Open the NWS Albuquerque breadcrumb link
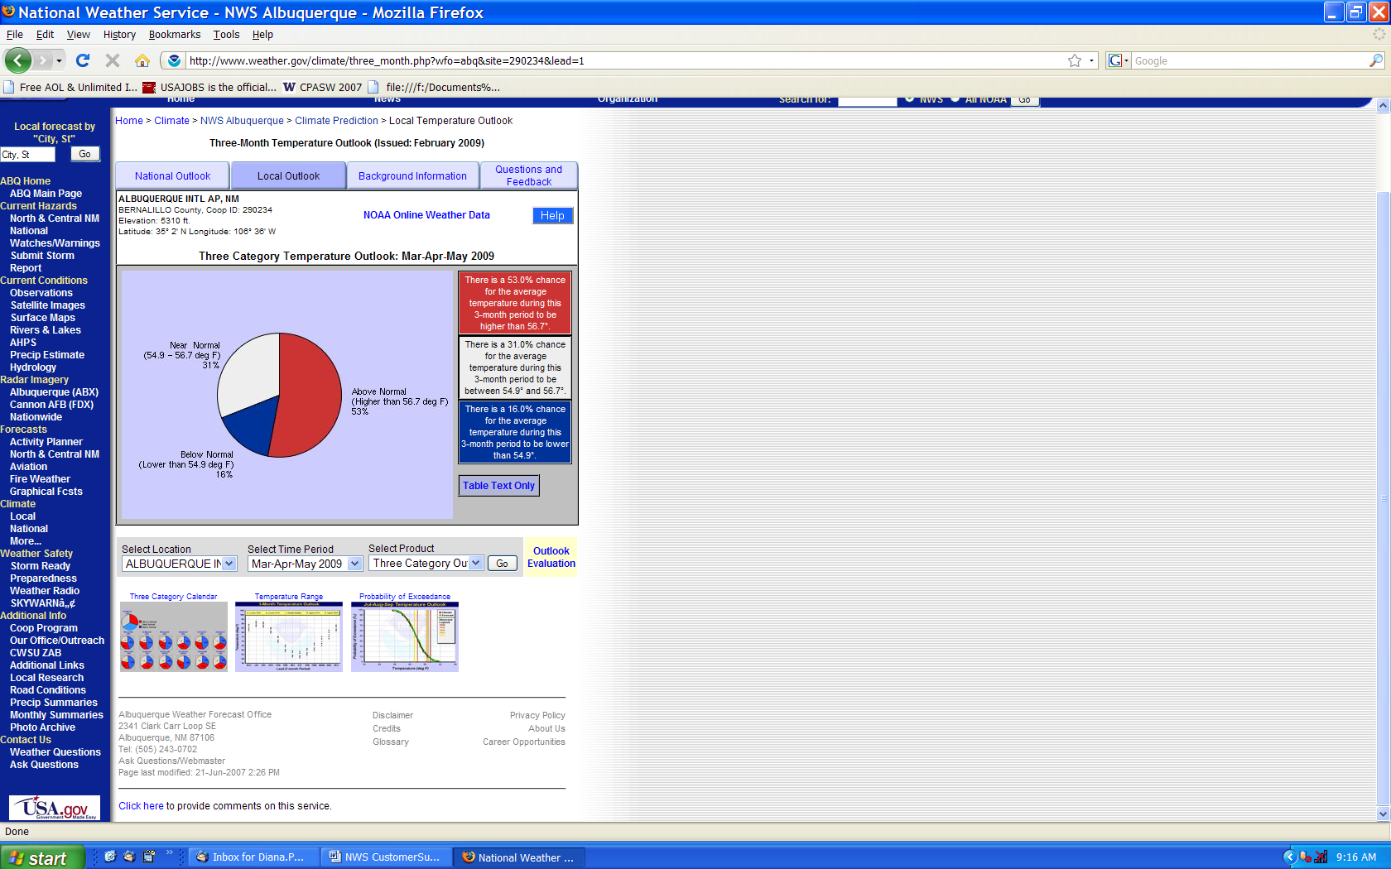 (242, 121)
